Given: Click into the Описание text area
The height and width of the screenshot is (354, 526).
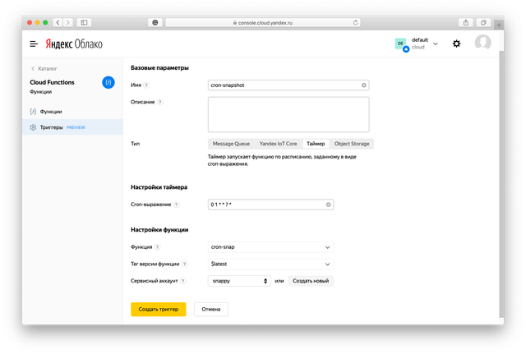Looking at the screenshot, I should click(288, 114).
